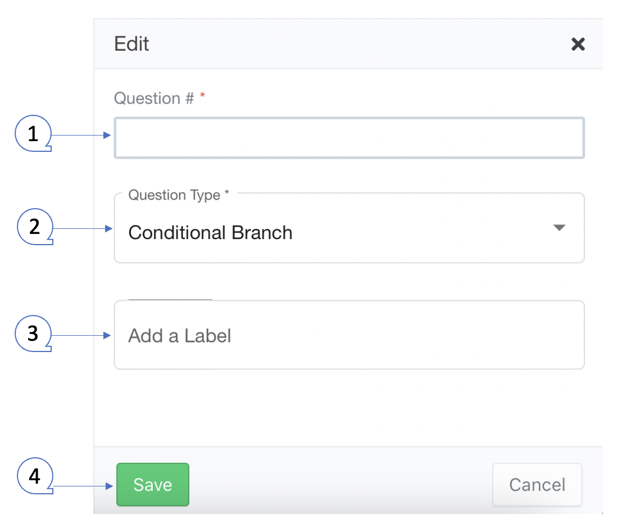Click the Question # label
Screen dimensions: 626x523
click(x=152, y=98)
